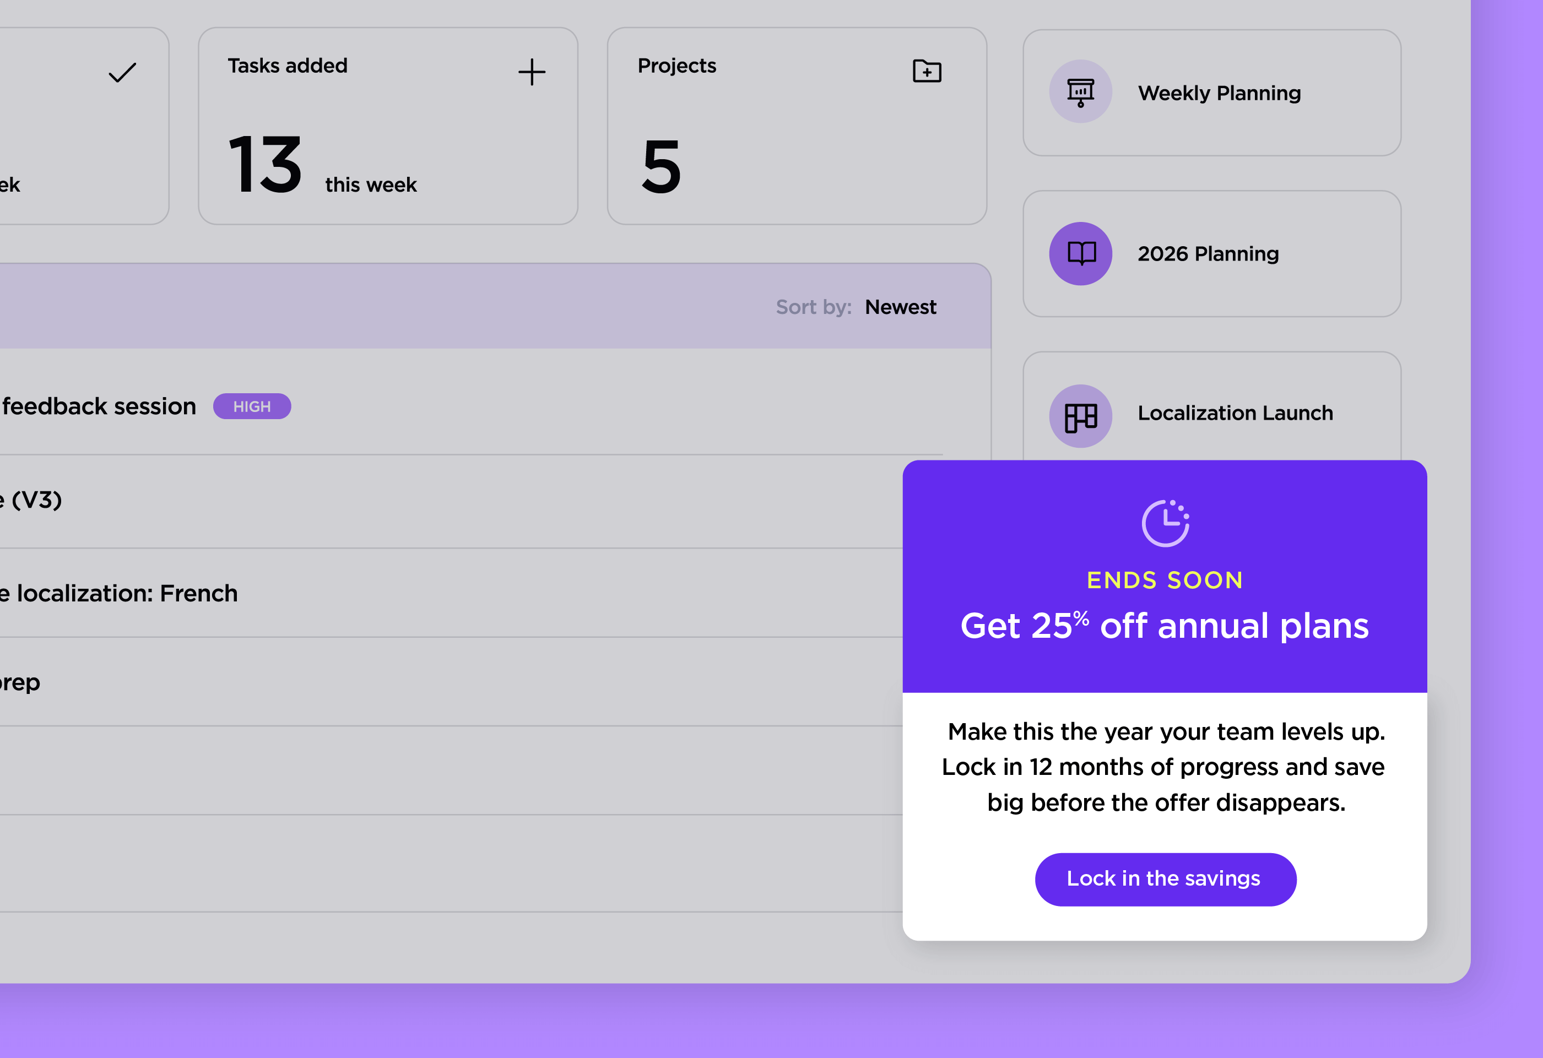Open the Sort by Newest dropdown

[x=900, y=307]
